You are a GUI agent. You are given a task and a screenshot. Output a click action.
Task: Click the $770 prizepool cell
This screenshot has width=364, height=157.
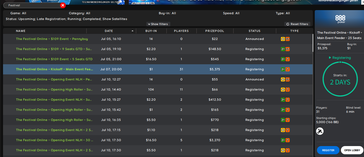click(215, 120)
